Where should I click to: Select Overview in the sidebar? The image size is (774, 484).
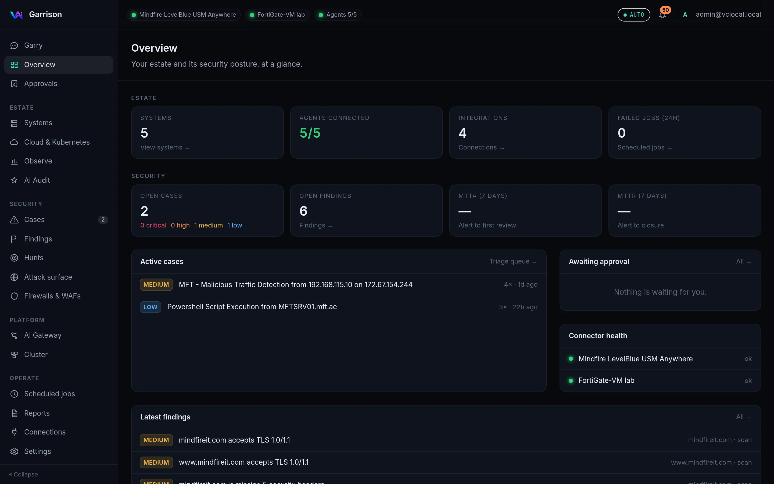59,65
